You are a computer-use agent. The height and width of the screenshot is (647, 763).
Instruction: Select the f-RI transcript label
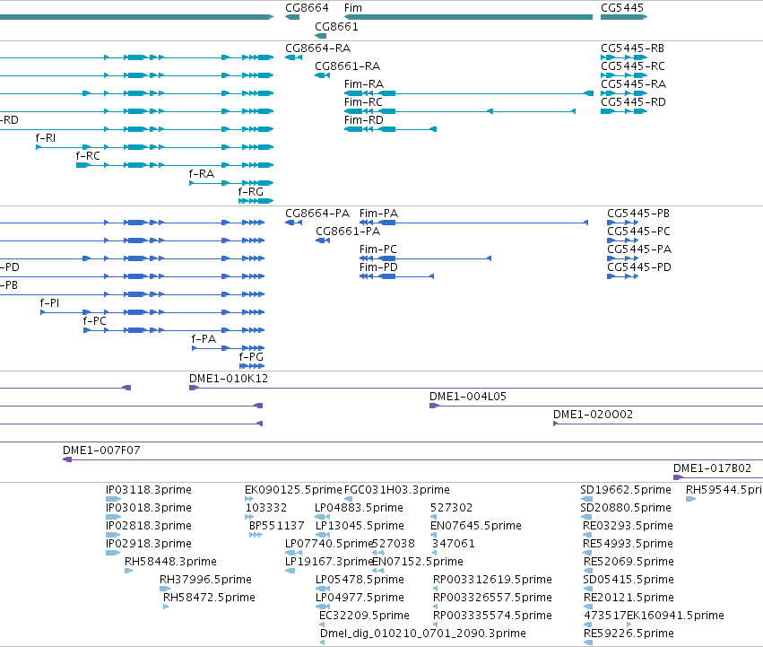pyautogui.click(x=46, y=138)
